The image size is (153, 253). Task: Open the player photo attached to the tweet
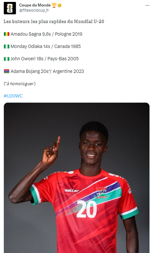coord(76,178)
